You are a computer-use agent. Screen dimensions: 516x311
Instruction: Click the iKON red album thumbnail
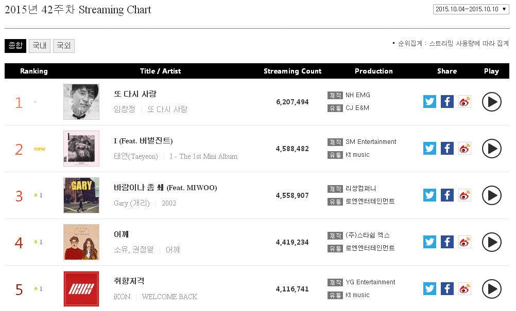[x=81, y=289]
